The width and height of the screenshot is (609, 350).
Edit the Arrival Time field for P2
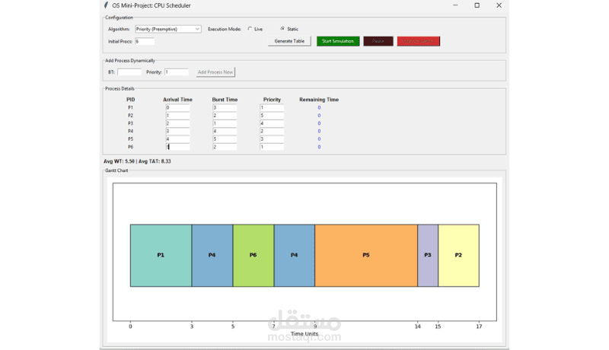coord(177,115)
